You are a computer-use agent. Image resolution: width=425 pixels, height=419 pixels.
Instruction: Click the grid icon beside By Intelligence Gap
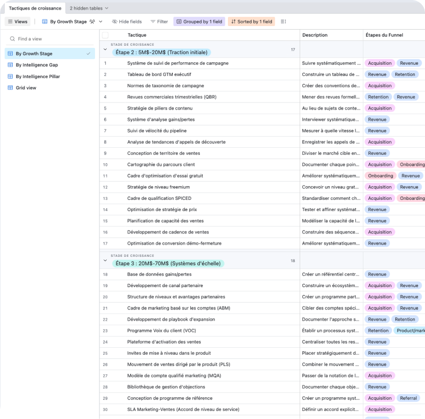click(10, 65)
